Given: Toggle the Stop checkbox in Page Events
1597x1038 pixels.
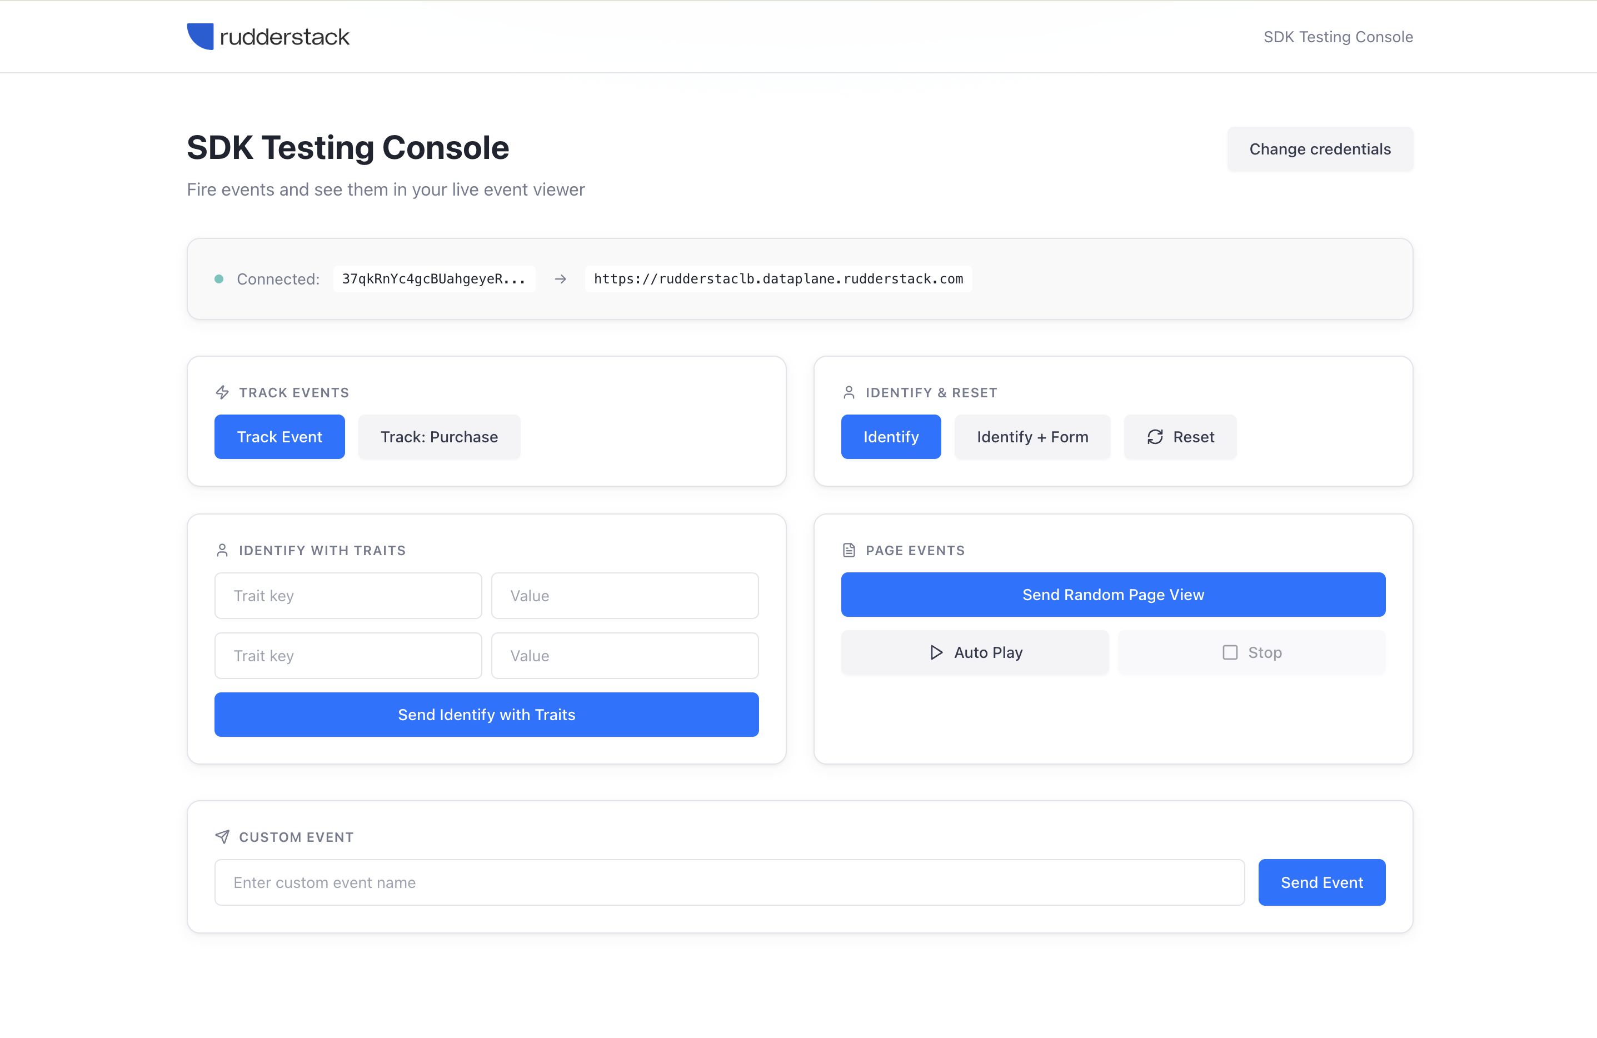Looking at the screenshot, I should 1230,651.
